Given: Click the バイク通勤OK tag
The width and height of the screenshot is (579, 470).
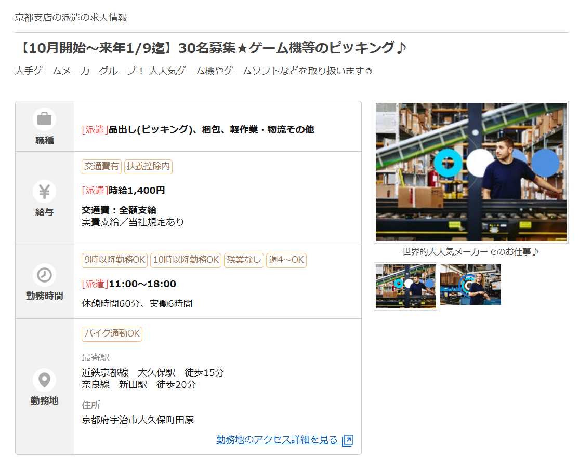Looking at the screenshot, I should click(x=112, y=334).
